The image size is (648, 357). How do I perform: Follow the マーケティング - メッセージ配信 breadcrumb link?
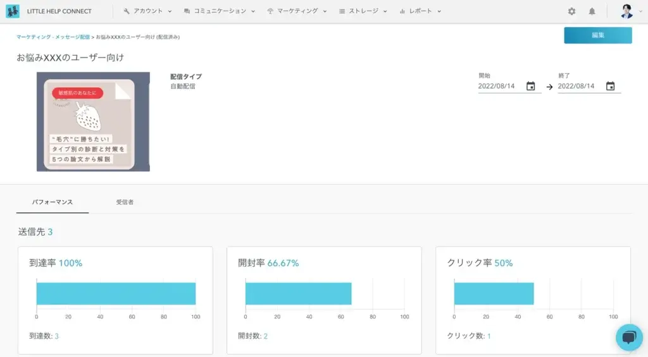53,37
